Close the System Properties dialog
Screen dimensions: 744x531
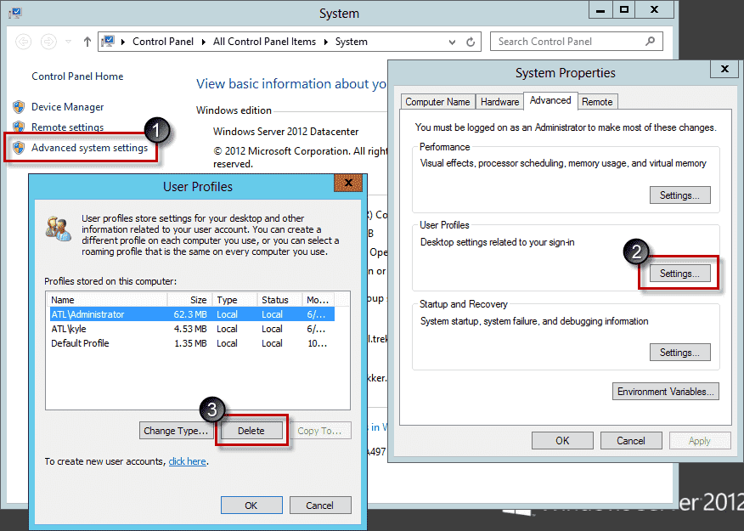pyautogui.click(x=724, y=70)
